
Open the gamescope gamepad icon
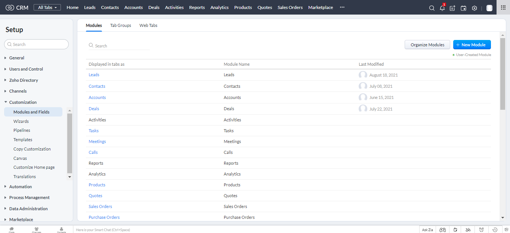coord(442,230)
